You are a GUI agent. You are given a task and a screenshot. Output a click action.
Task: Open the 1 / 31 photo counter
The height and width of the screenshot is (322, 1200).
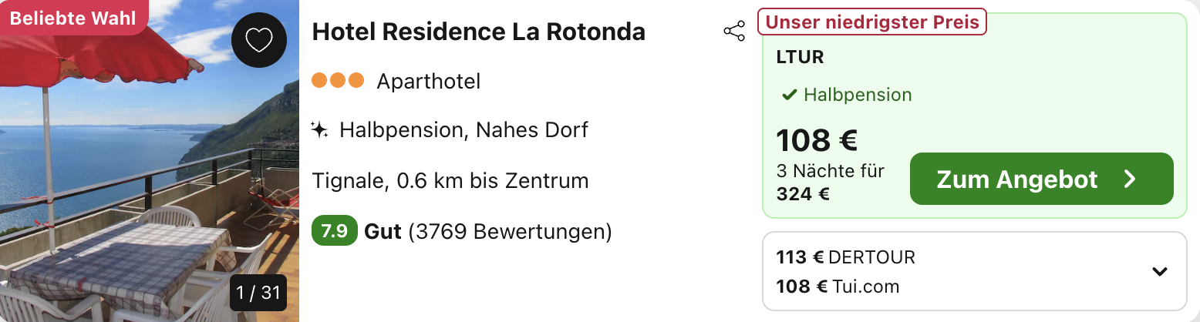258,293
